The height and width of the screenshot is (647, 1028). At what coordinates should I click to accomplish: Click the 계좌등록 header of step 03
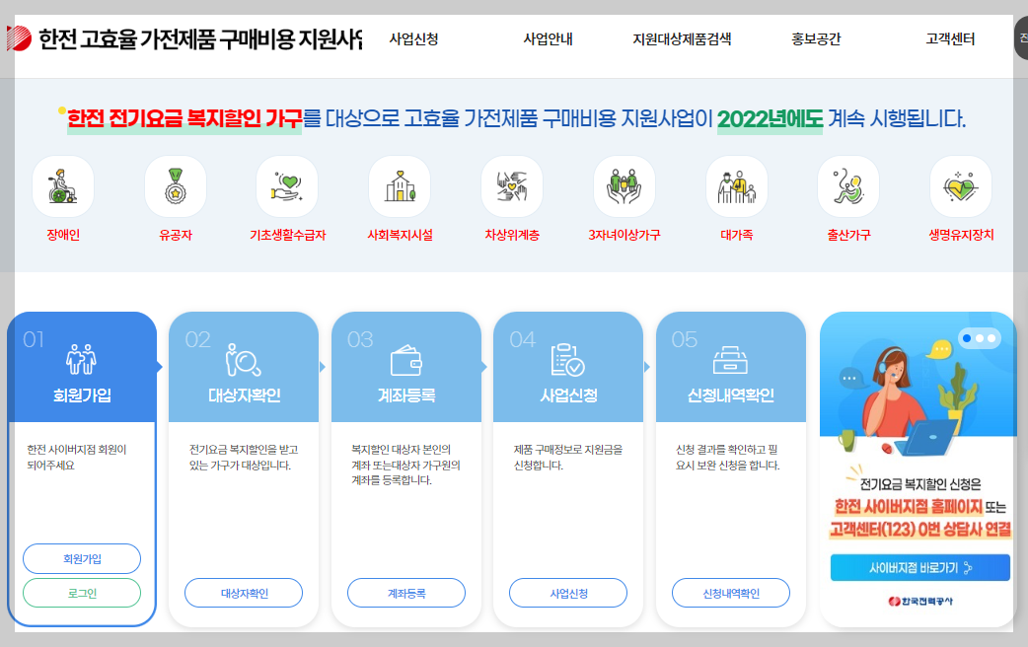pos(406,395)
